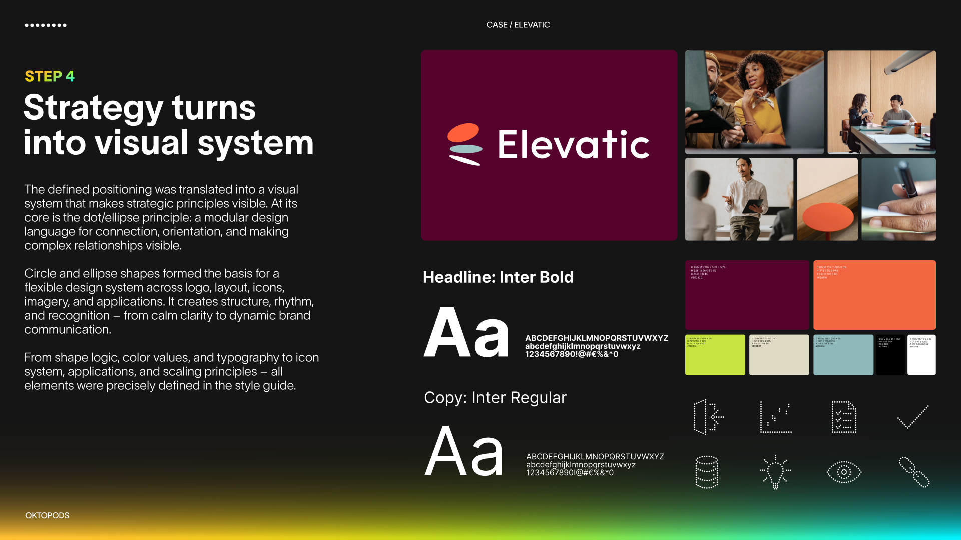Click paragraph starting 'The defined positioning'
The width and height of the screenshot is (961, 540).
pos(161,217)
